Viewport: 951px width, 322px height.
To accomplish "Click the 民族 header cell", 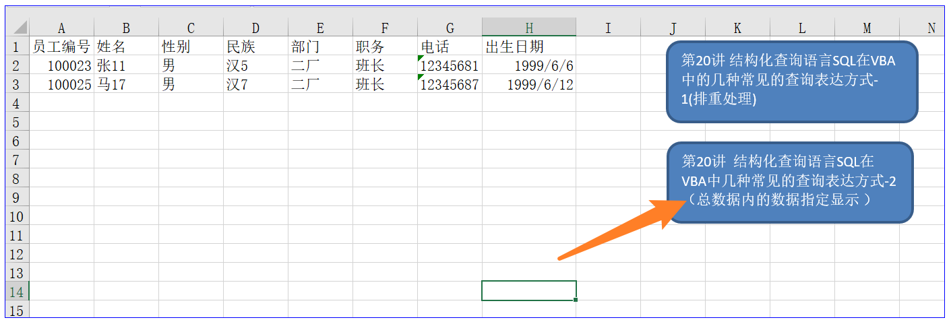I will (x=255, y=46).
